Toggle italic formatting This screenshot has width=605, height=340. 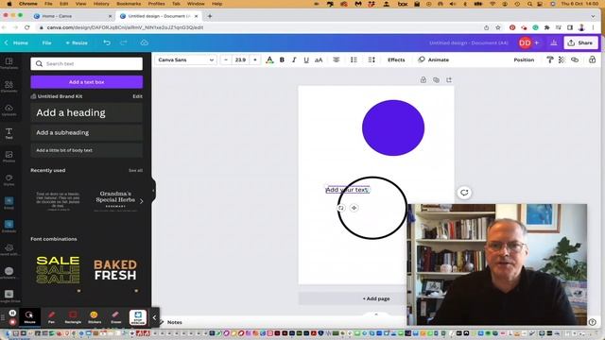[294, 59]
